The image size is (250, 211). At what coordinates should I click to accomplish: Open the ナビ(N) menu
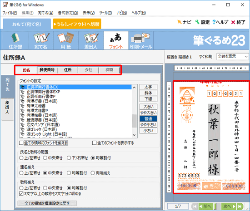122,13
